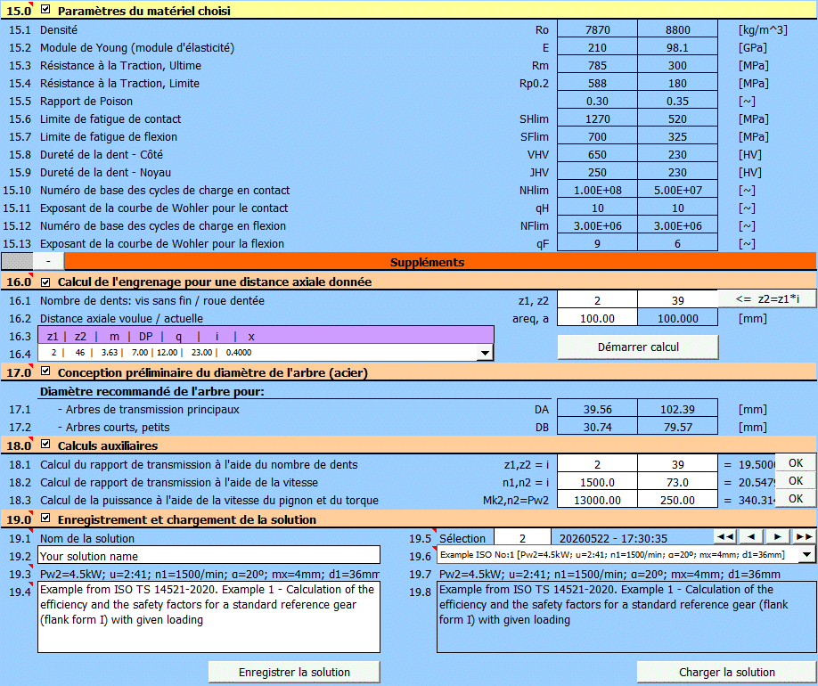Toggle checkbox for section 15.0 Paramètres du matériel choisi
The height and width of the screenshot is (686, 818).
45,9
